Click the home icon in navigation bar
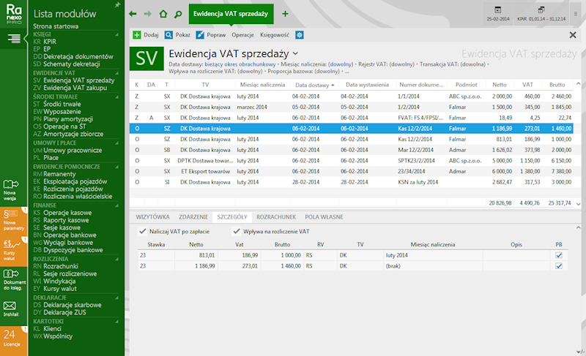This screenshot has width=586, height=356. (163, 14)
